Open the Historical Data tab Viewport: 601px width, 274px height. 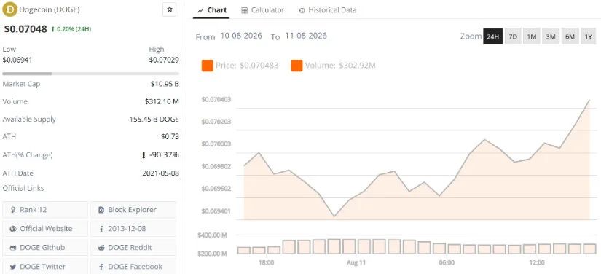click(328, 10)
